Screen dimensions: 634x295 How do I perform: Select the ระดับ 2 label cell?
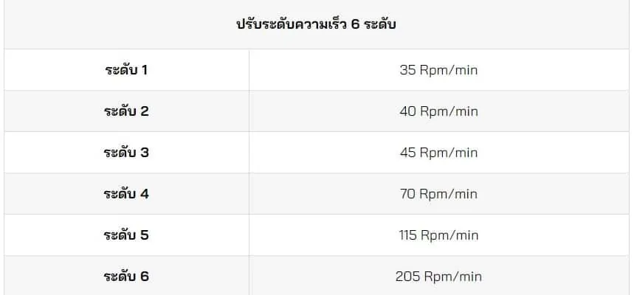[126, 111]
